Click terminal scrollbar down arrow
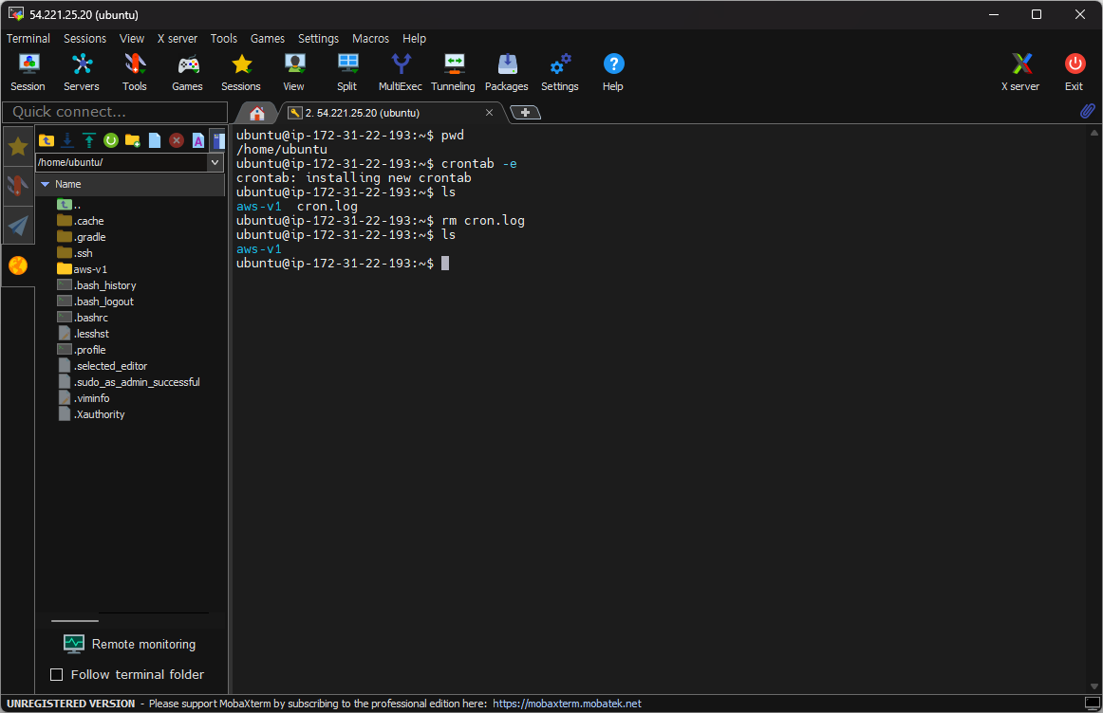The width and height of the screenshot is (1103, 713). (1094, 686)
